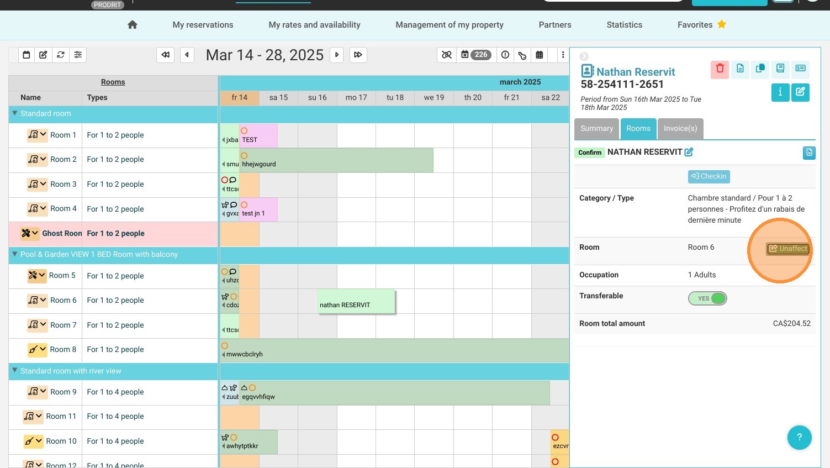Open Room 2 status dropdown
Screen dimensions: 830x468
pyautogui.click(x=37, y=159)
